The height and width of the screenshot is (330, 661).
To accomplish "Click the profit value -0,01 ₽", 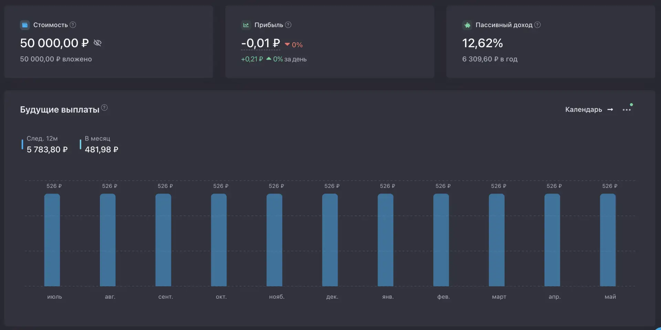I will tap(261, 43).
